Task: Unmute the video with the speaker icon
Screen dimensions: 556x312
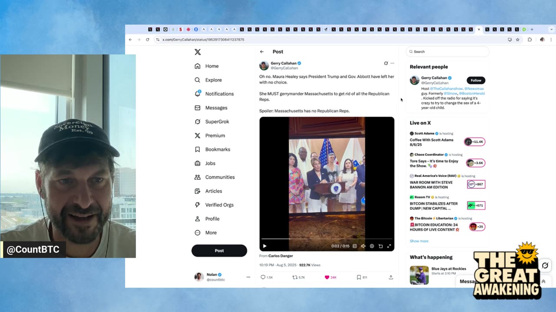Action: pos(363,246)
